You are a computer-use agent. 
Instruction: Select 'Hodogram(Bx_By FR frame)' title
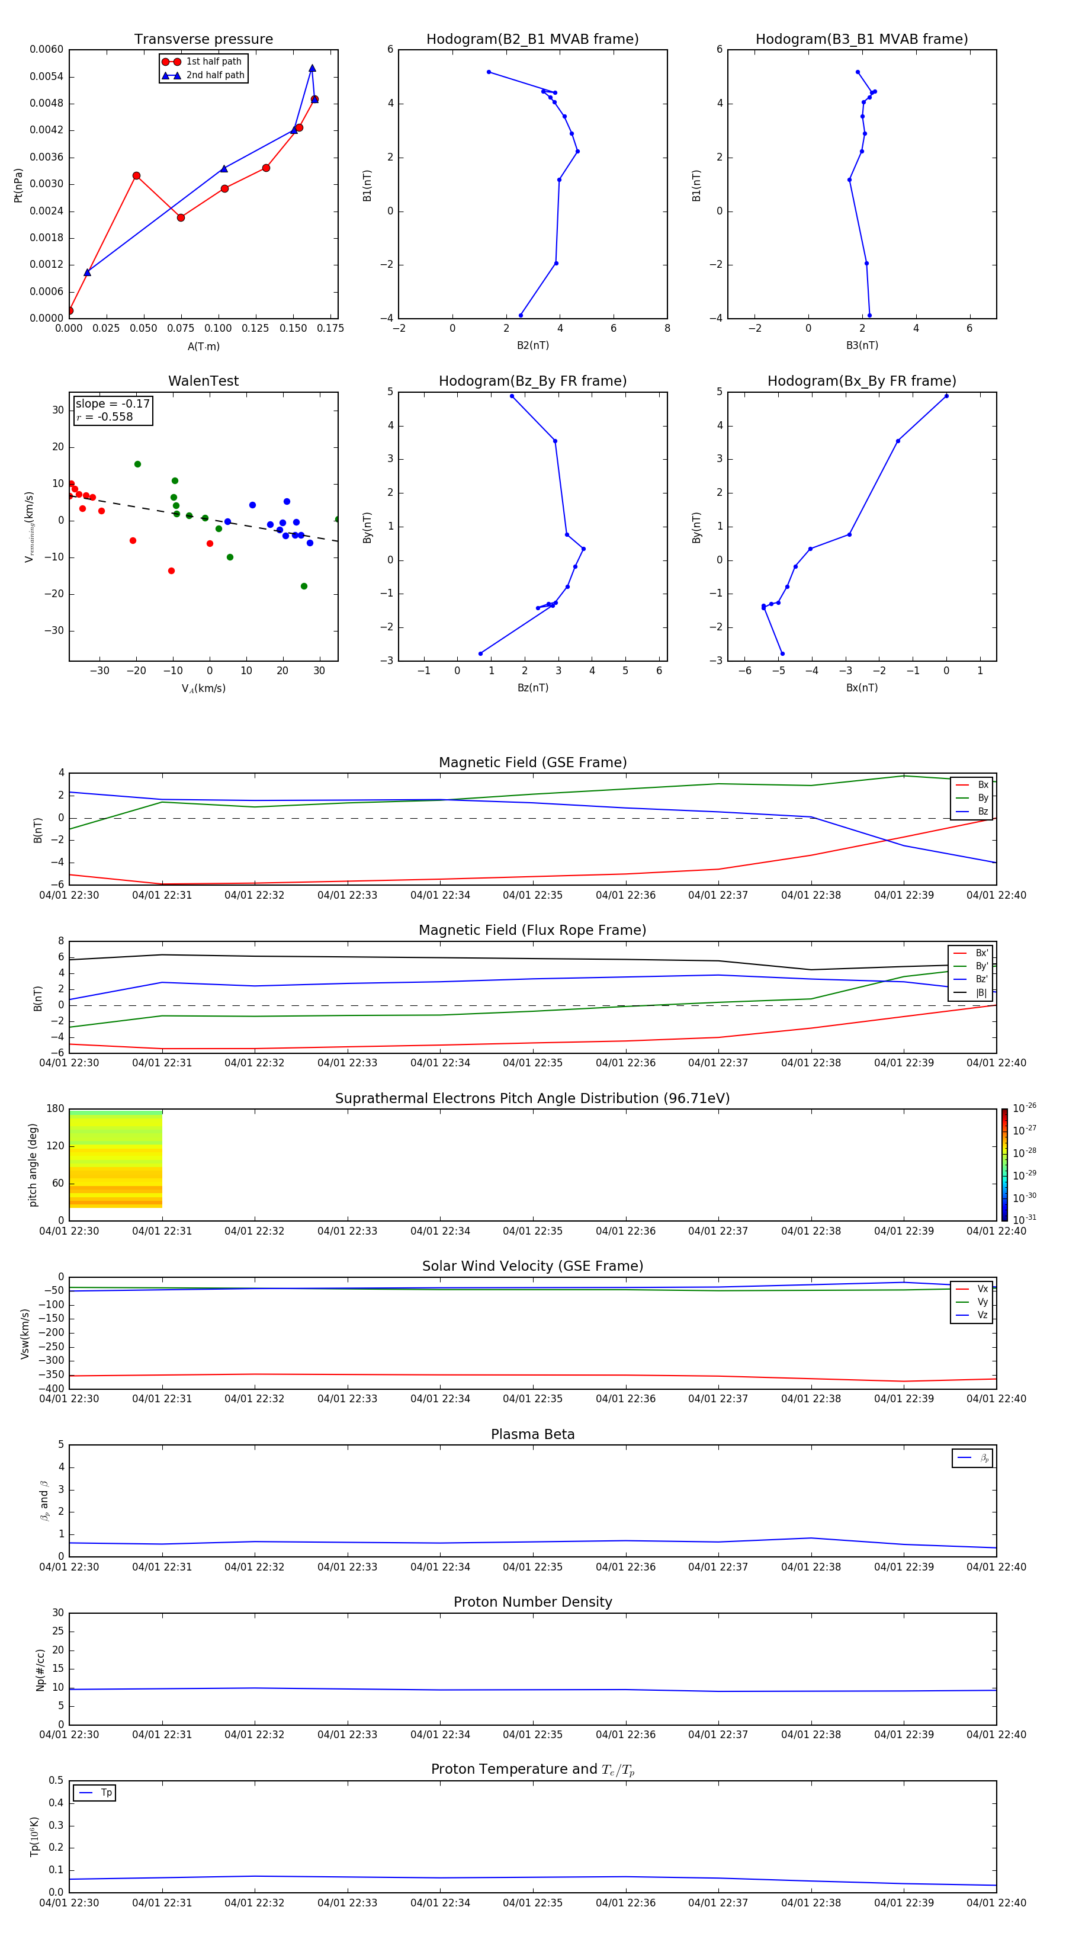tap(862, 381)
